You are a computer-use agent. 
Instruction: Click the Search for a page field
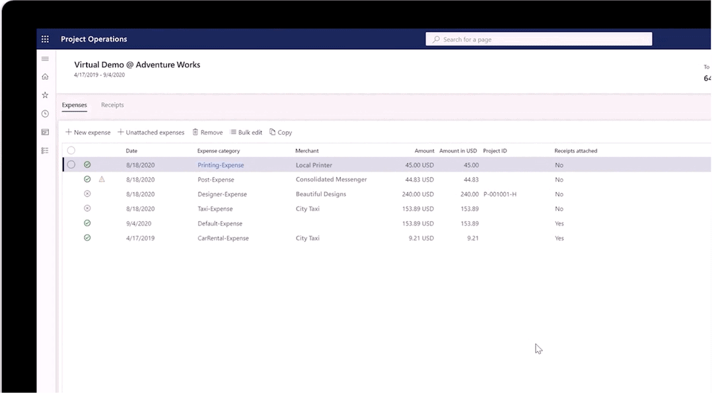(x=538, y=40)
